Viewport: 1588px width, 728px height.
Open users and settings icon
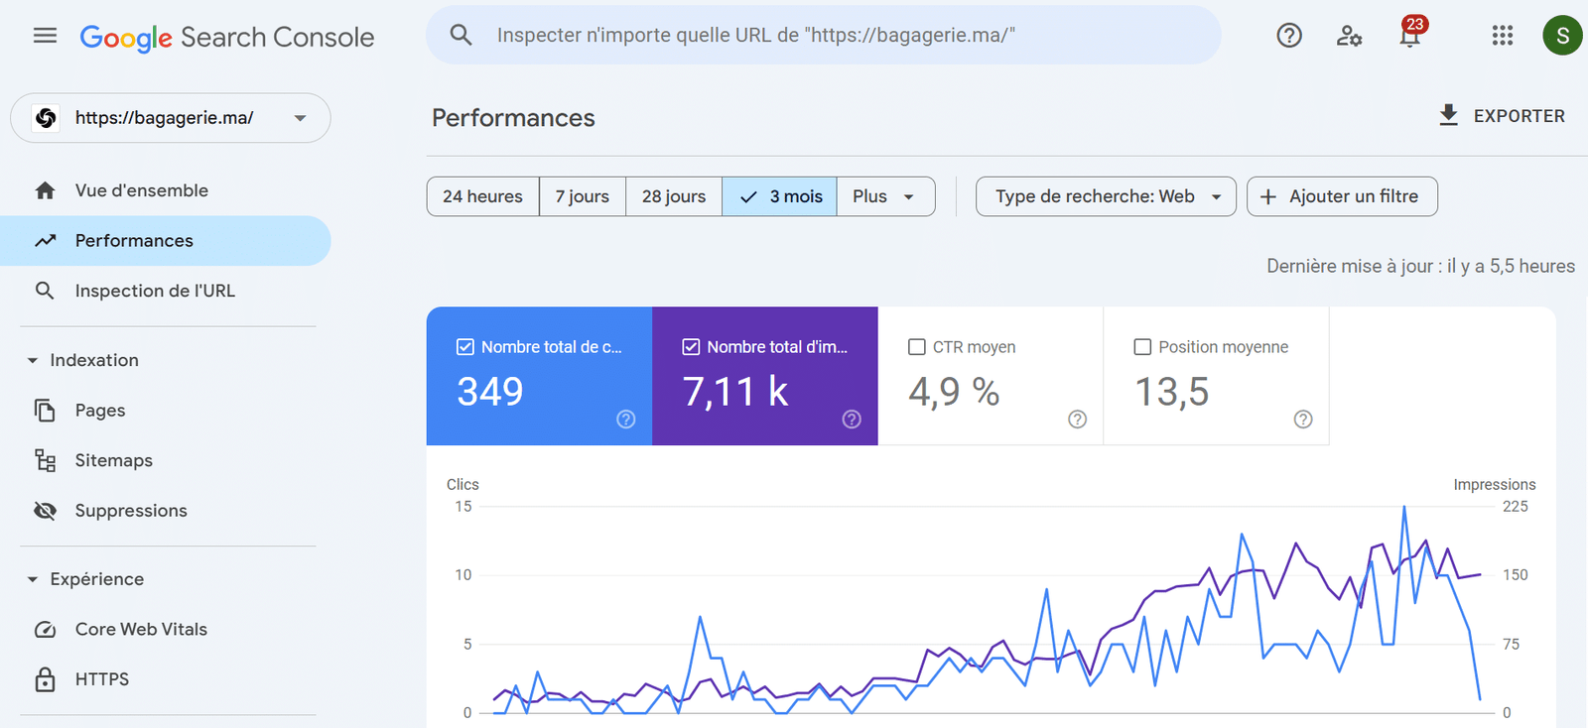(x=1349, y=36)
